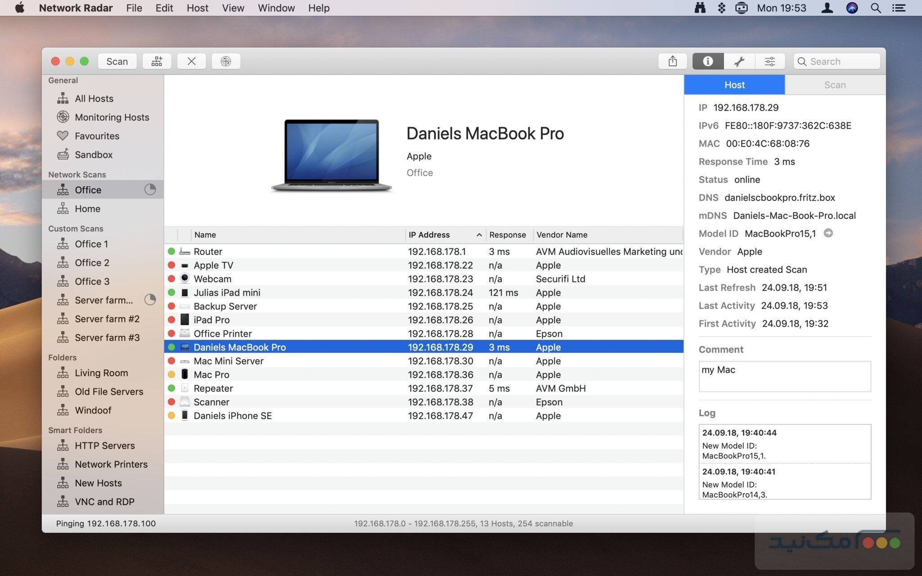Open the share export icon
The height and width of the screenshot is (576, 922).
673,61
